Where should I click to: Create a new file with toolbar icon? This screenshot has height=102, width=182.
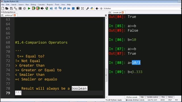3,8
